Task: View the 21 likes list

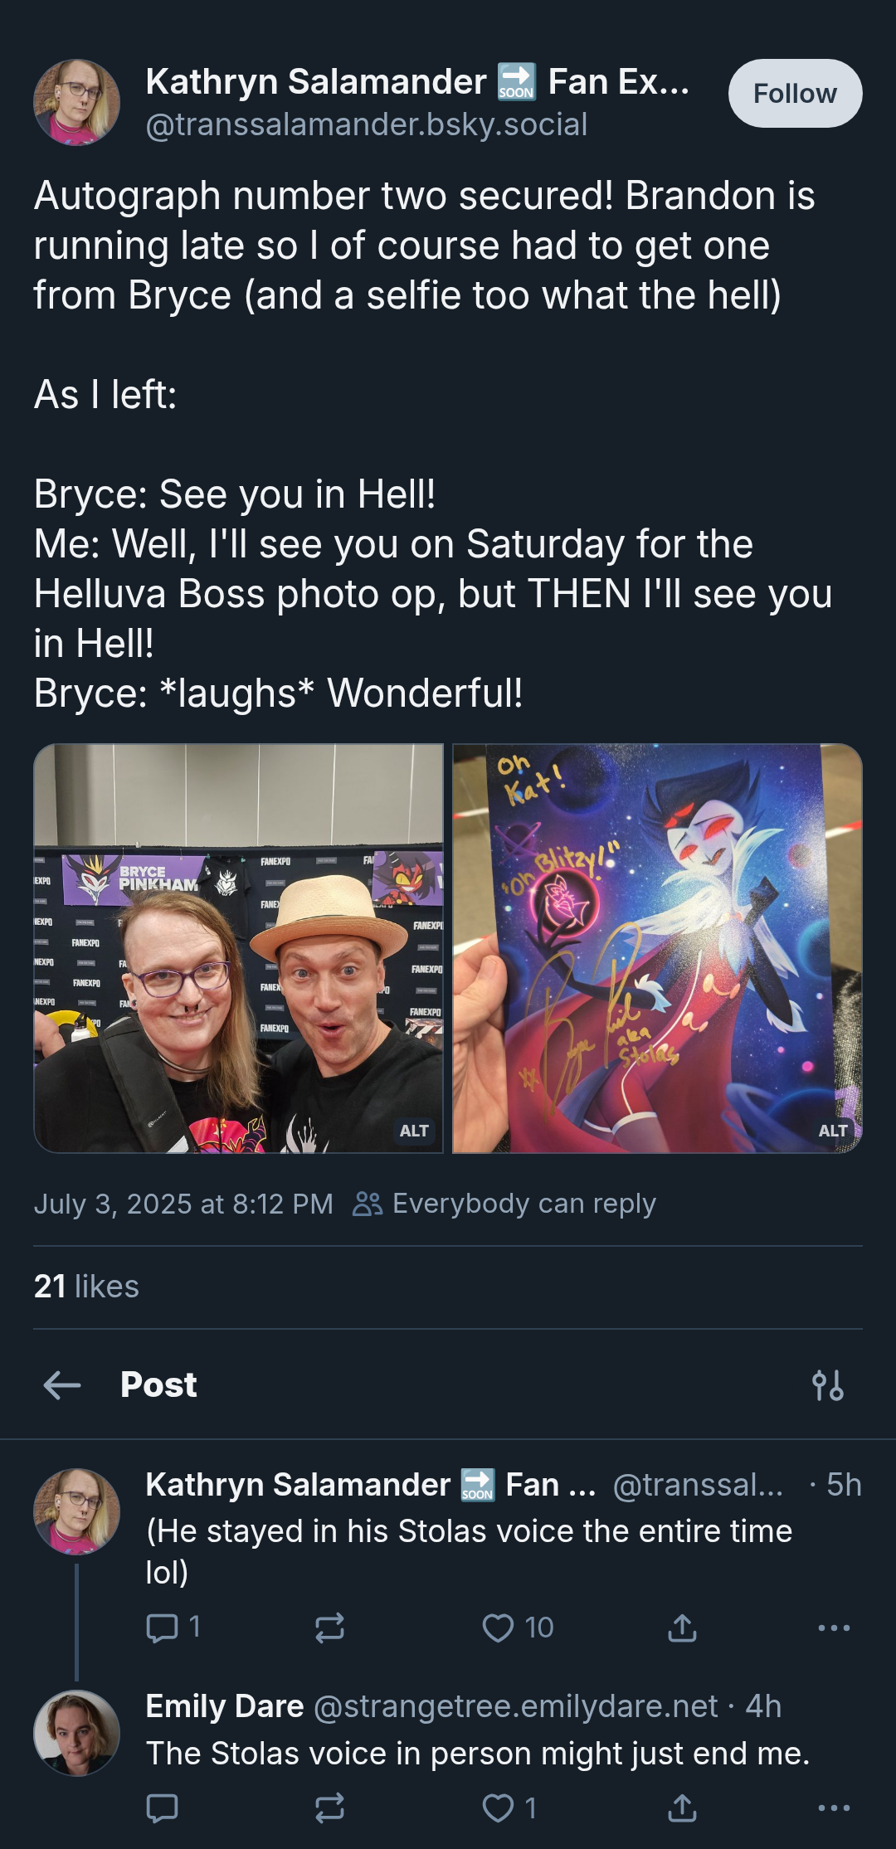Action: (x=86, y=1287)
